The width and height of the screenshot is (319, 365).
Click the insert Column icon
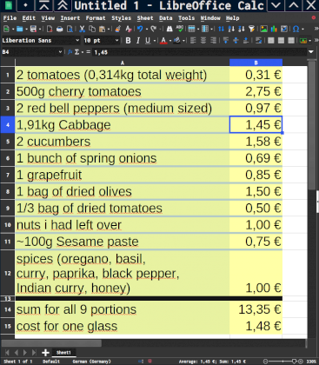[x=205, y=29]
